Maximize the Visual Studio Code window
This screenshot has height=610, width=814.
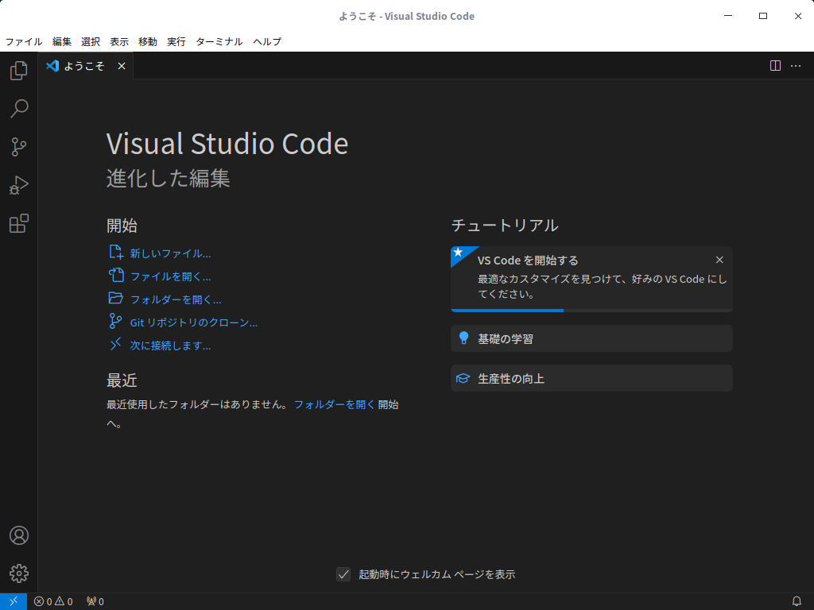[763, 16]
